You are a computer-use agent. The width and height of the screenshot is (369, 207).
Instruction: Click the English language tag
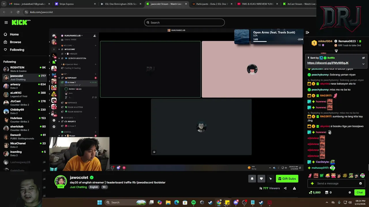94,187
